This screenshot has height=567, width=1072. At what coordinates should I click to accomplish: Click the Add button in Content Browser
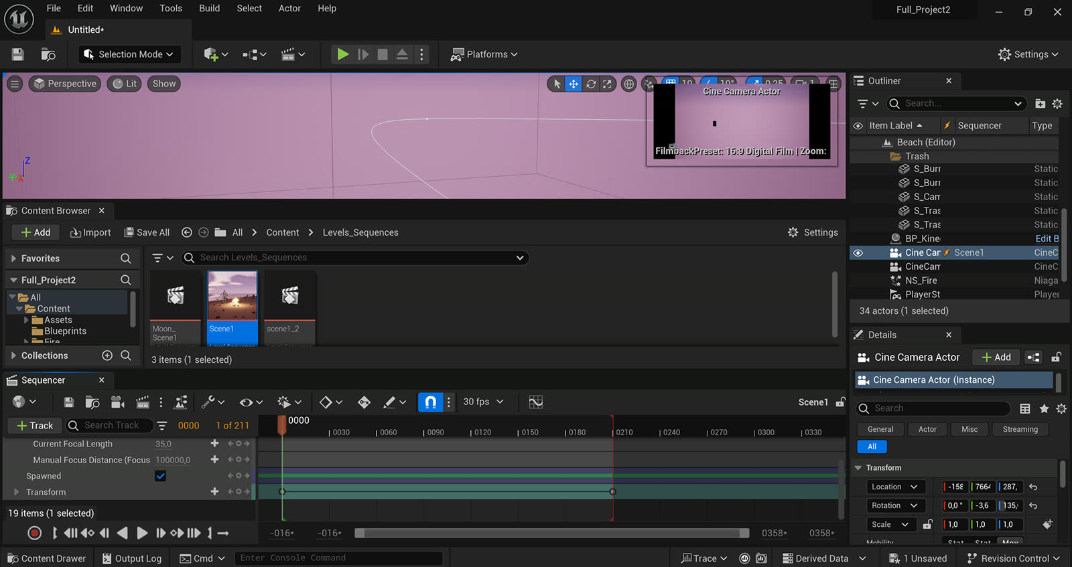tap(36, 232)
